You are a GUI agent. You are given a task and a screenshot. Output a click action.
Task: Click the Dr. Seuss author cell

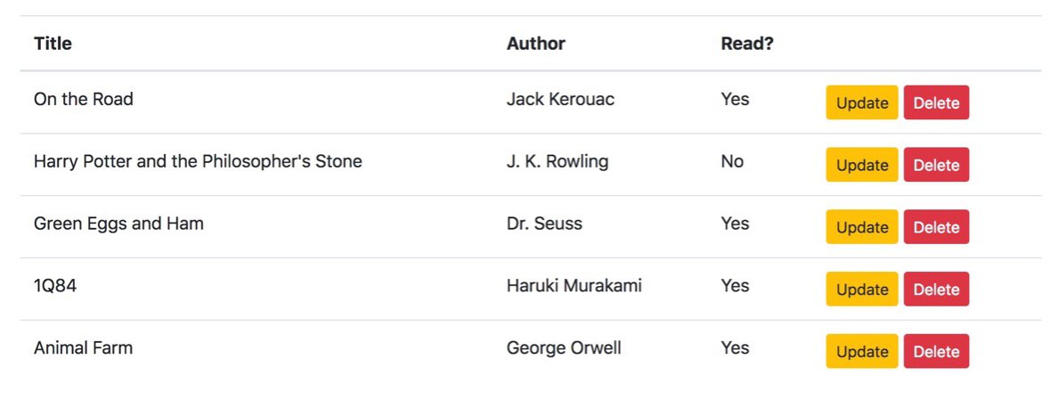pyautogui.click(x=544, y=224)
